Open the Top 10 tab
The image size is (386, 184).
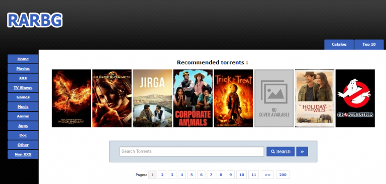(x=369, y=45)
